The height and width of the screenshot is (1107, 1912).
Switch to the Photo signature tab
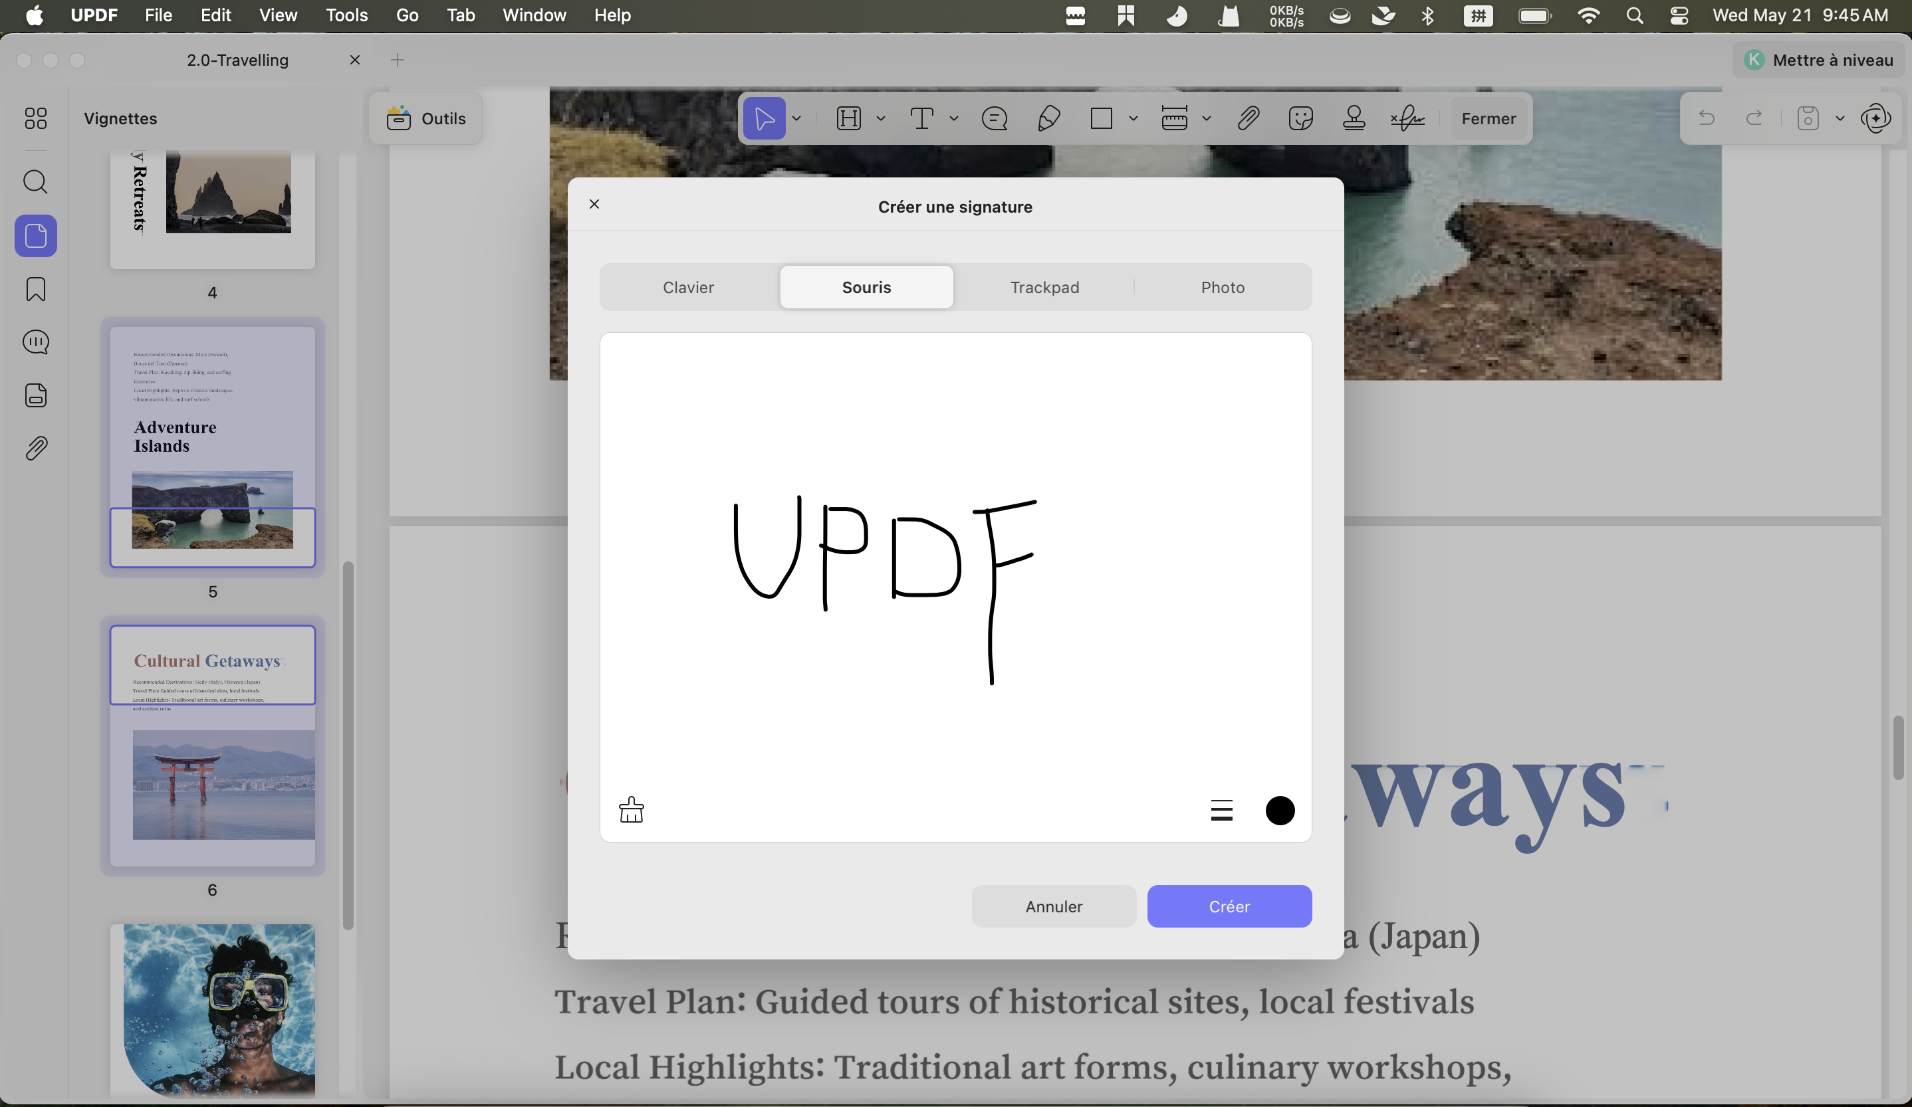coord(1223,287)
